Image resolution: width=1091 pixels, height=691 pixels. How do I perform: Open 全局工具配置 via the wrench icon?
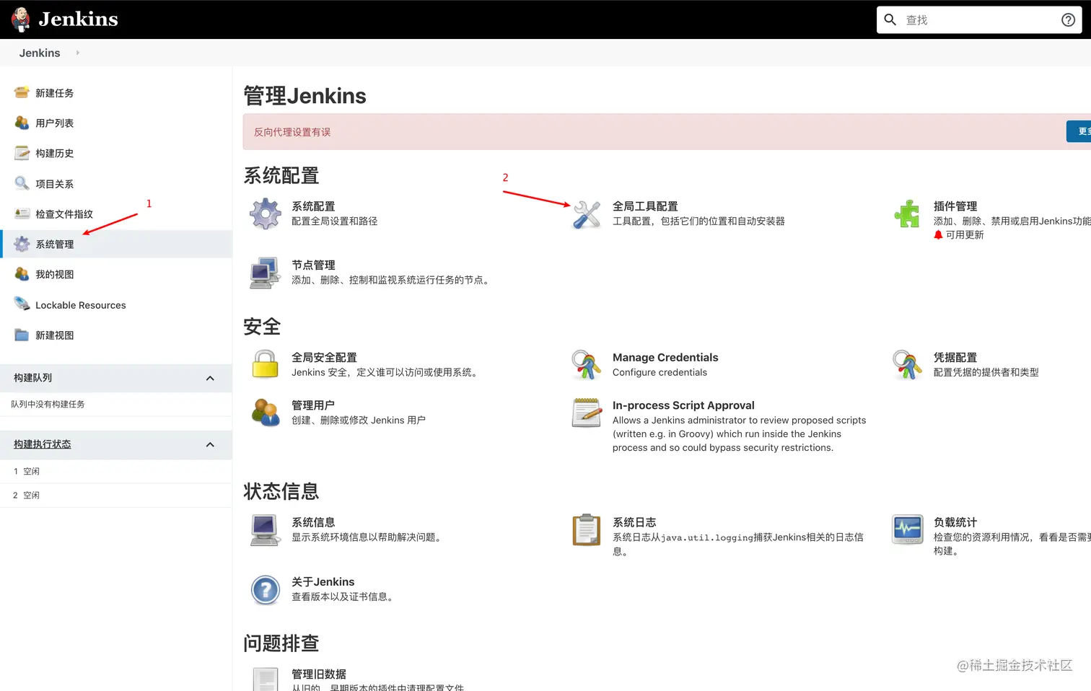(587, 214)
